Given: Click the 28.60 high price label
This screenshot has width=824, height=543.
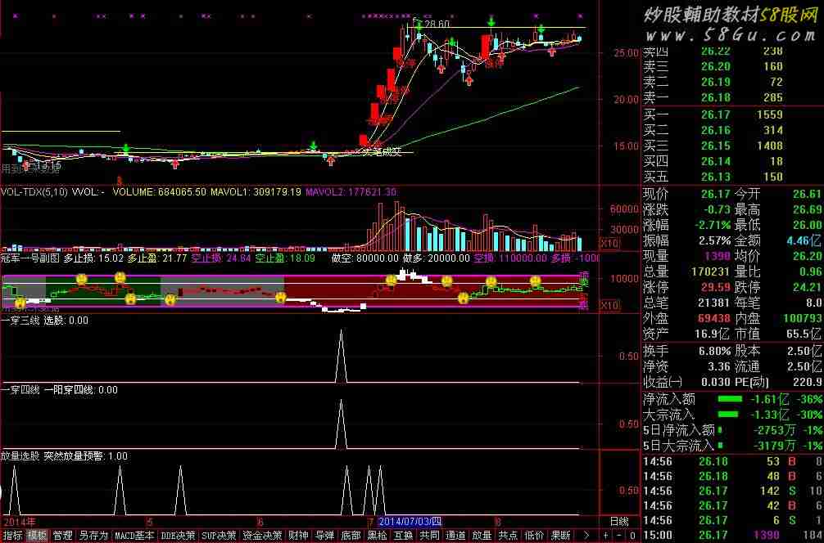Looking at the screenshot, I should click(437, 25).
